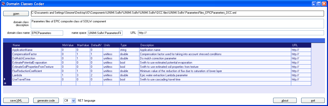
Task: Exit the application via exit button
Action: pyautogui.click(x=313, y=101)
